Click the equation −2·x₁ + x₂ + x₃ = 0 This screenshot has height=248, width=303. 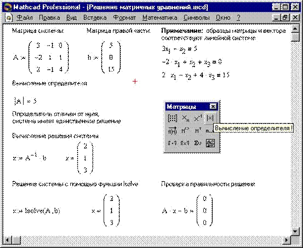[192, 62]
